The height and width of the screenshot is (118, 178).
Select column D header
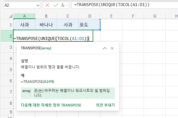click(x=90, y=16)
